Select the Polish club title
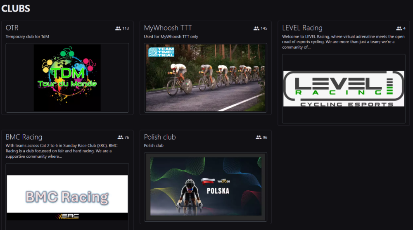 160,137
